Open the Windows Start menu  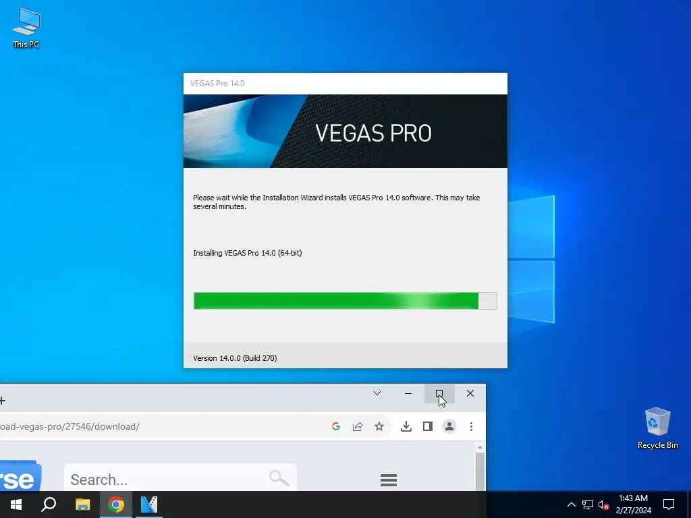click(16, 505)
